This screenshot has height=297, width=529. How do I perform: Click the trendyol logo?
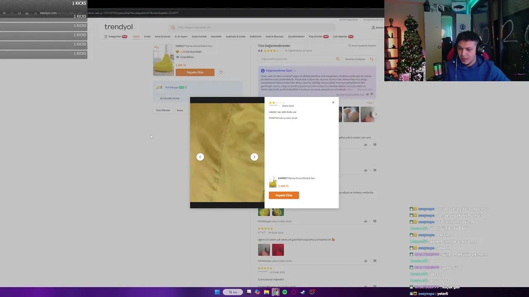click(119, 27)
